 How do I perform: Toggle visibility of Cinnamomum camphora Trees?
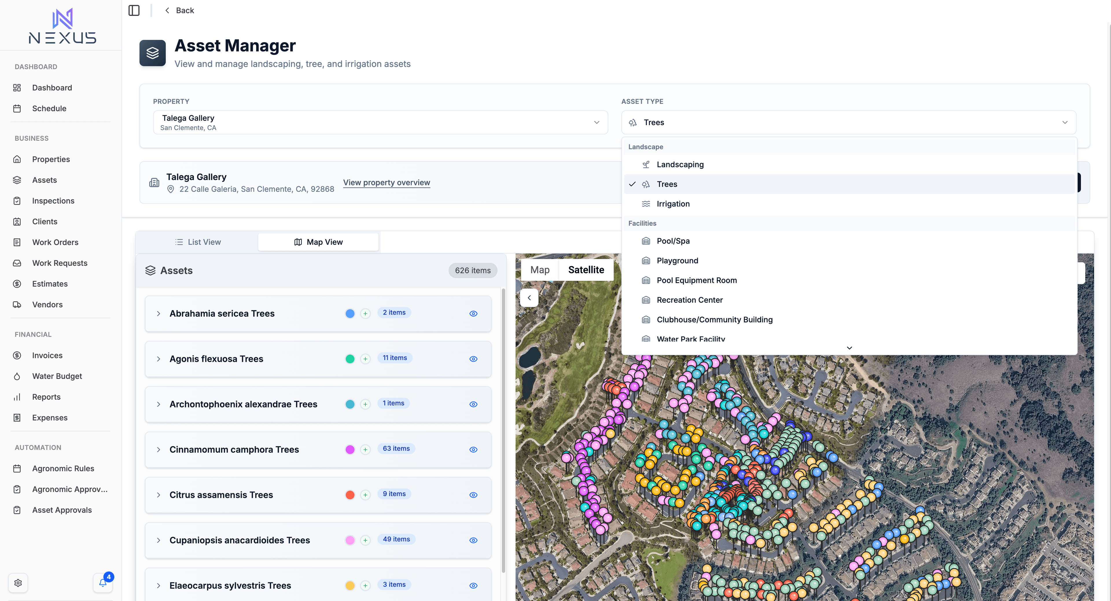click(473, 449)
